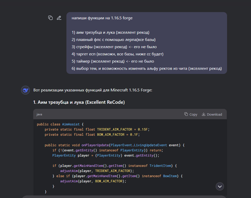Click the code line "adjustAim(player, BOW_AIM_FACTOR);"
The height and width of the screenshot is (198, 251).
click(93, 181)
